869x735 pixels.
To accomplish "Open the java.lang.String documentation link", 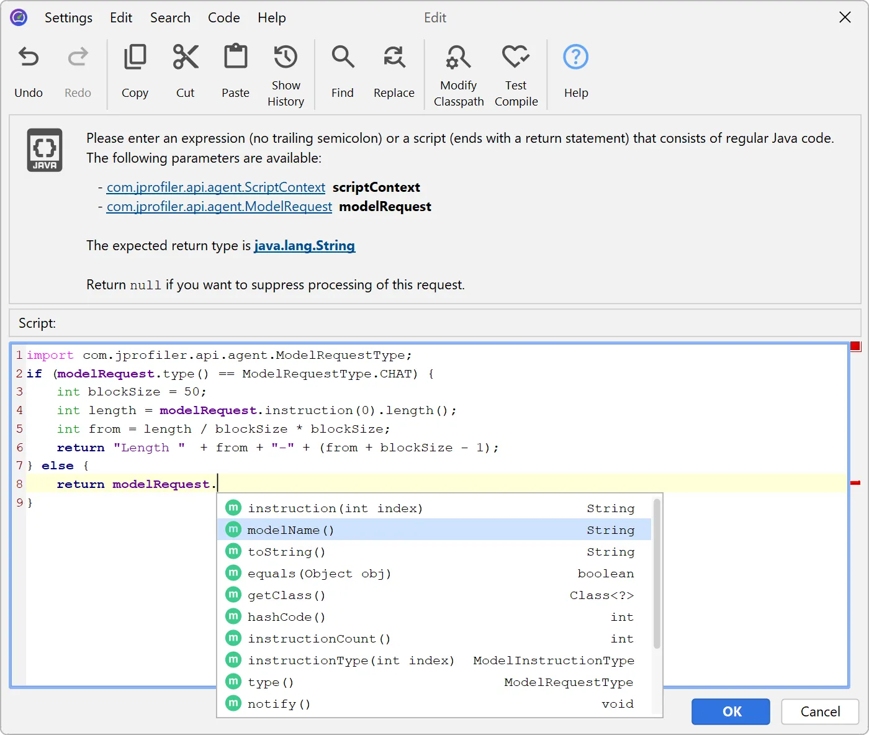I will pos(304,246).
